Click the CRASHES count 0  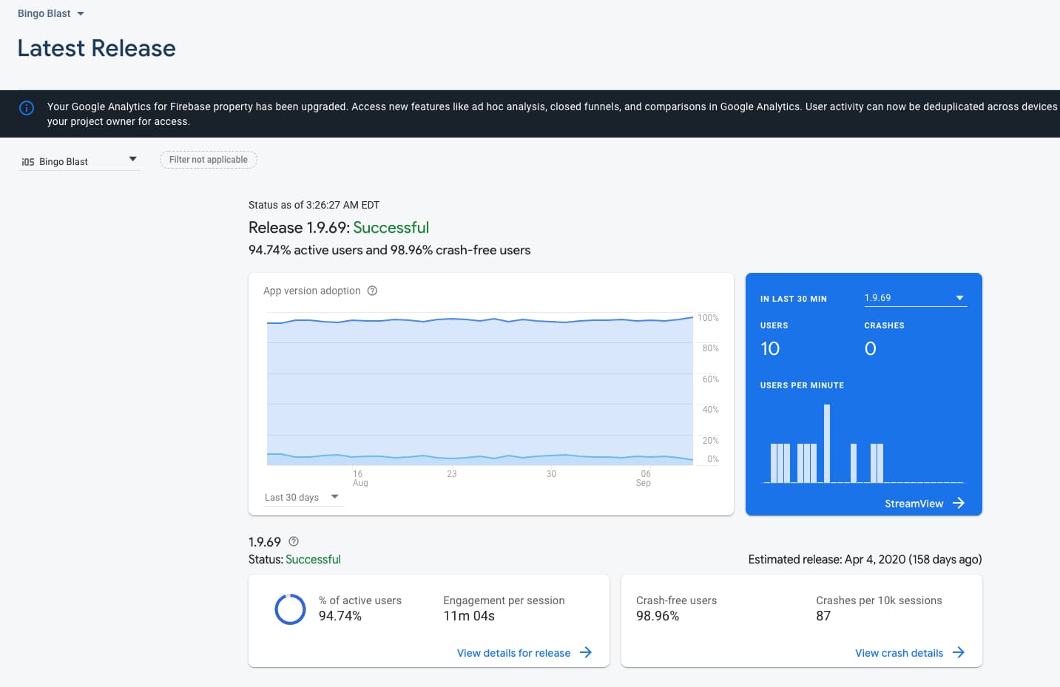pyautogui.click(x=871, y=349)
